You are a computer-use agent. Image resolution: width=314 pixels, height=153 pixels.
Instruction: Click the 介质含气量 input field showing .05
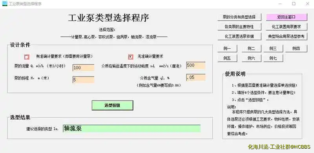(x=195, y=78)
